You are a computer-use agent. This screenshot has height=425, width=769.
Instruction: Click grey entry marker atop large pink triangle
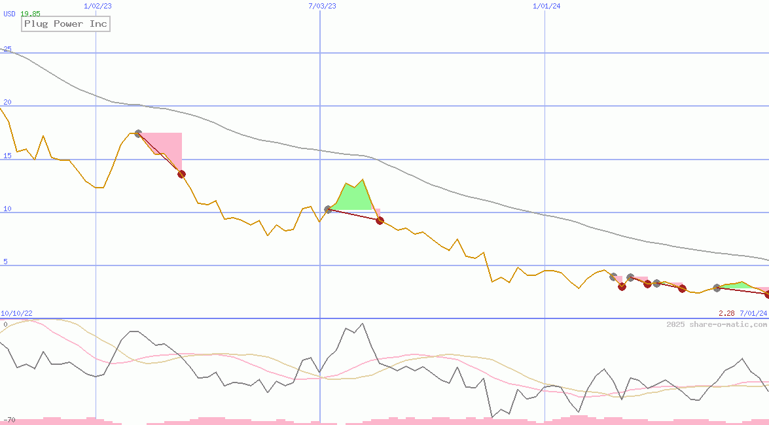tap(138, 133)
